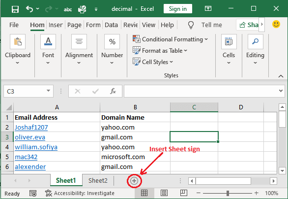Open the Name Box dropdown arrow
The width and height of the screenshot is (288, 199).
tap(48, 91)
